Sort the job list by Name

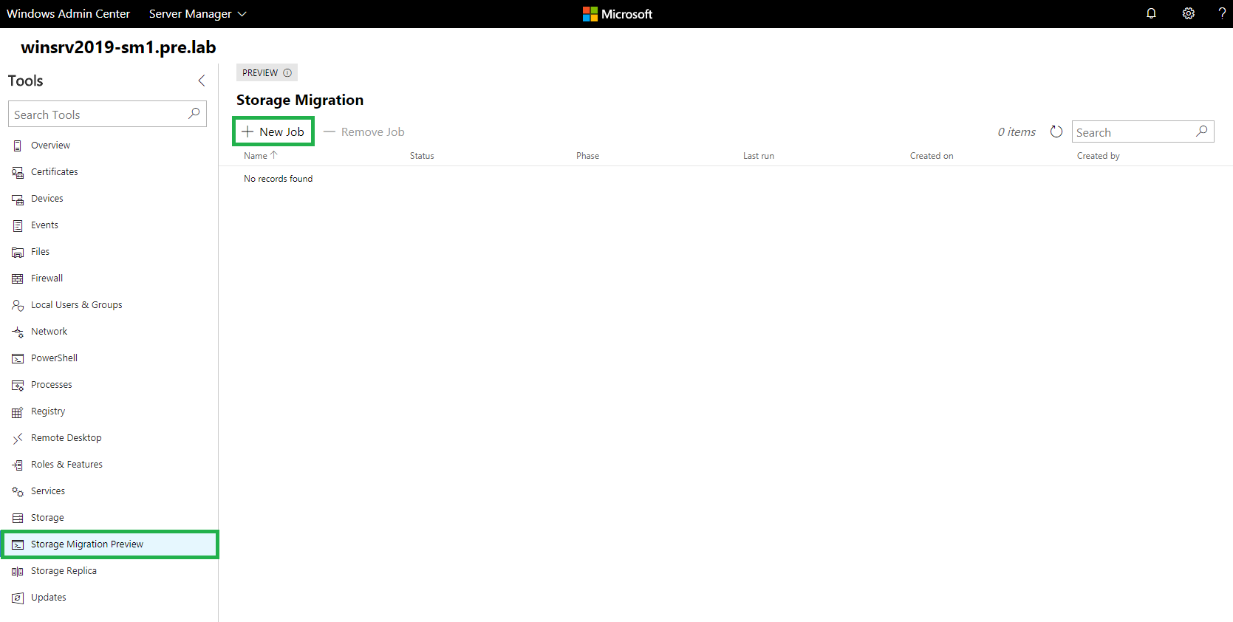point(260,156)
